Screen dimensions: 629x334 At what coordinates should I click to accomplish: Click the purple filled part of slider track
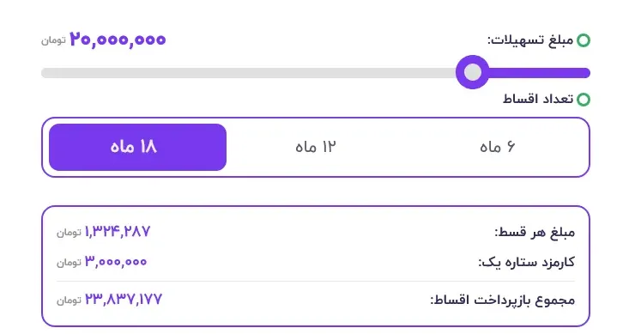[539, 73]
